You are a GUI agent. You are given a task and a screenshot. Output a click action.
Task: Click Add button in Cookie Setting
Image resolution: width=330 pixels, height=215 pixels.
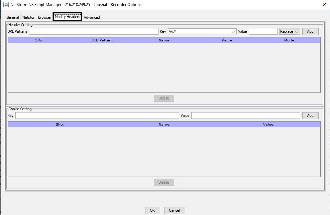coord(310,116)
